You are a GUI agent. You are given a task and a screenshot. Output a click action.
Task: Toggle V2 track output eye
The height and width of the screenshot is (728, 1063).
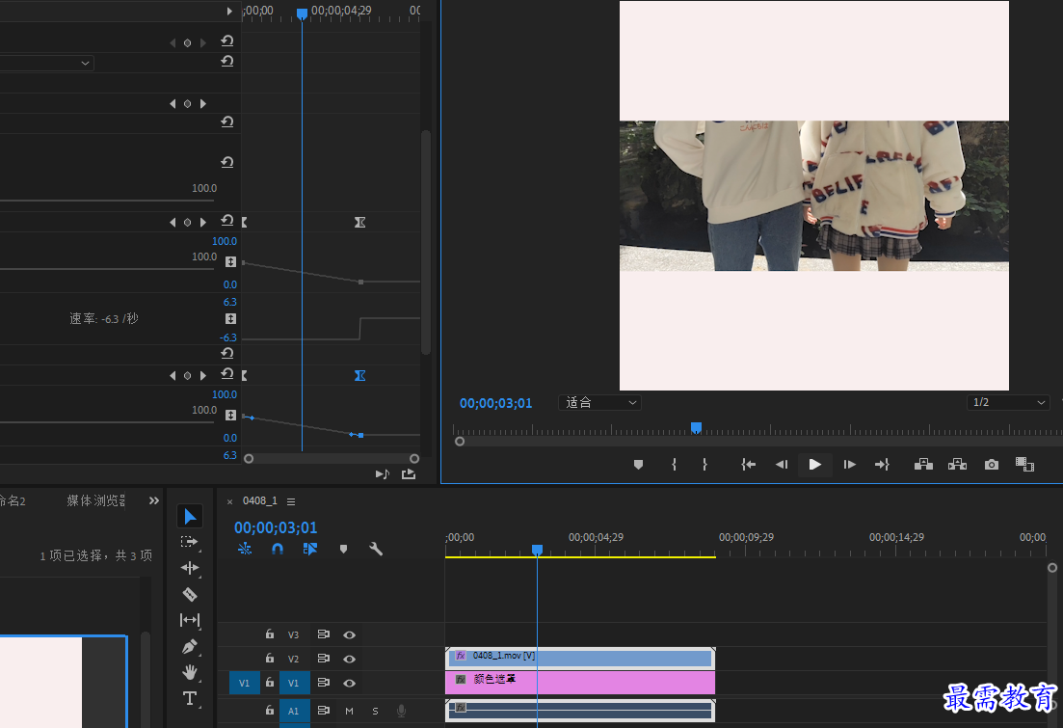tap(349, 659)
